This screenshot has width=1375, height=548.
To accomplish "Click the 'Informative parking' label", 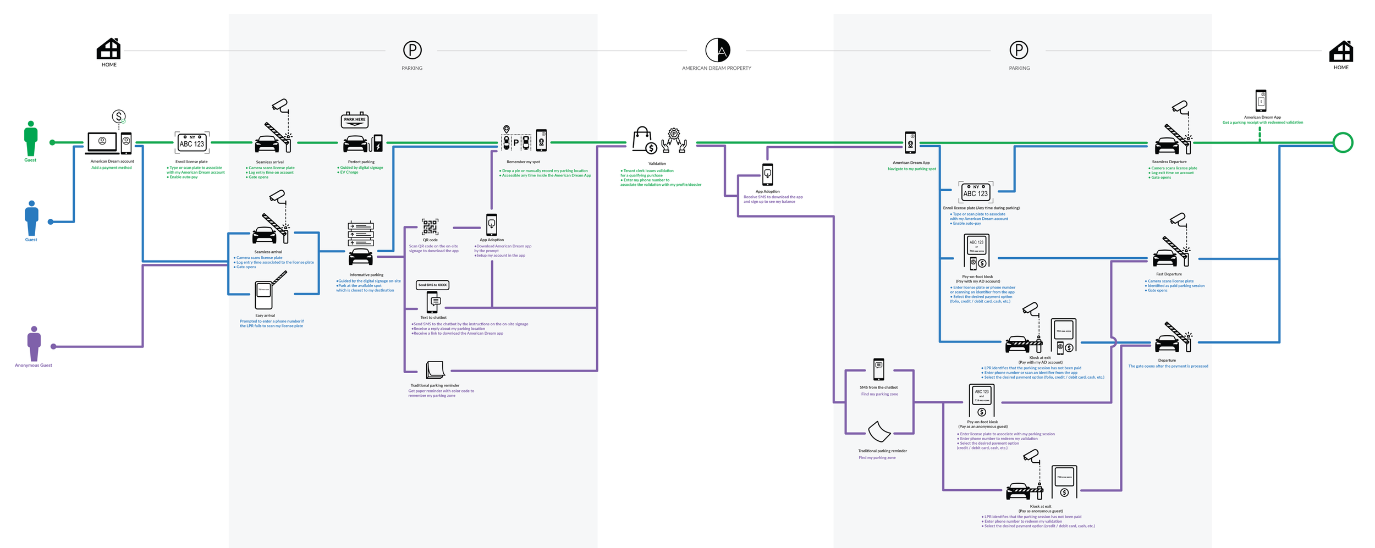I will 366,275.
